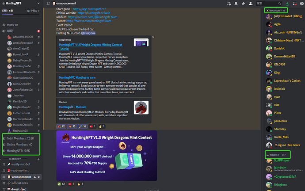Select the verify-not-bot channel
Screen dimensions: 305x191
tap(21, 164)
